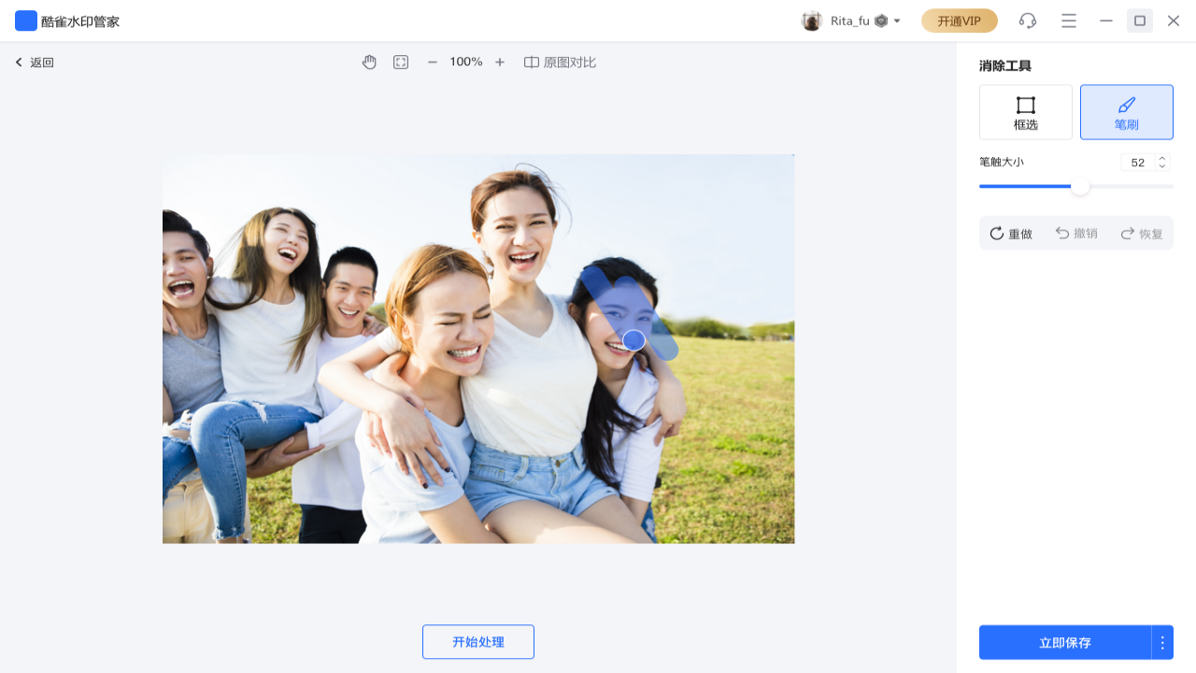Click the 恢复 restore icon

click(x=1127, y=234)
